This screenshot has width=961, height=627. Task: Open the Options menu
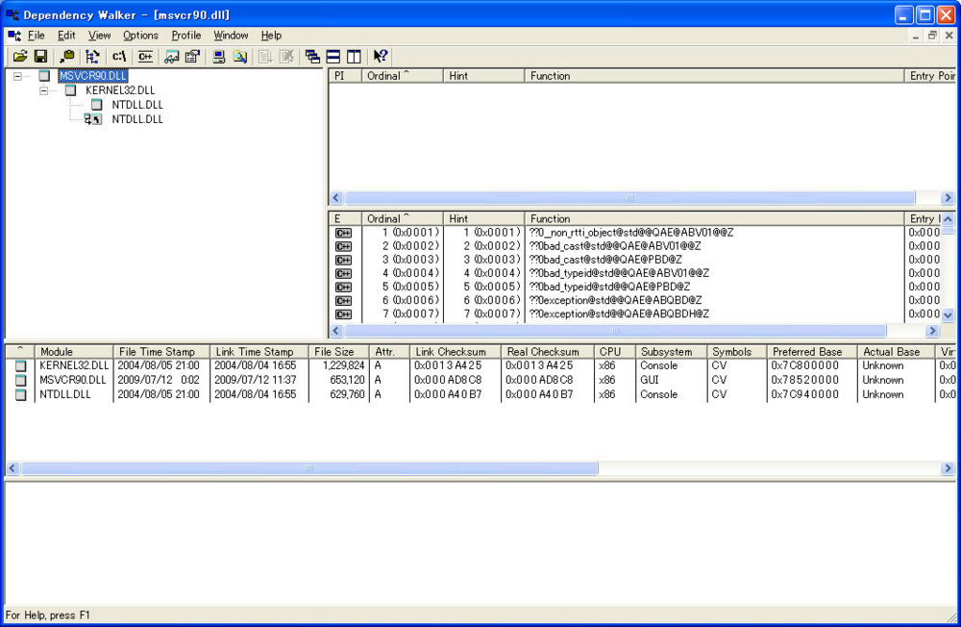[140, 35]
